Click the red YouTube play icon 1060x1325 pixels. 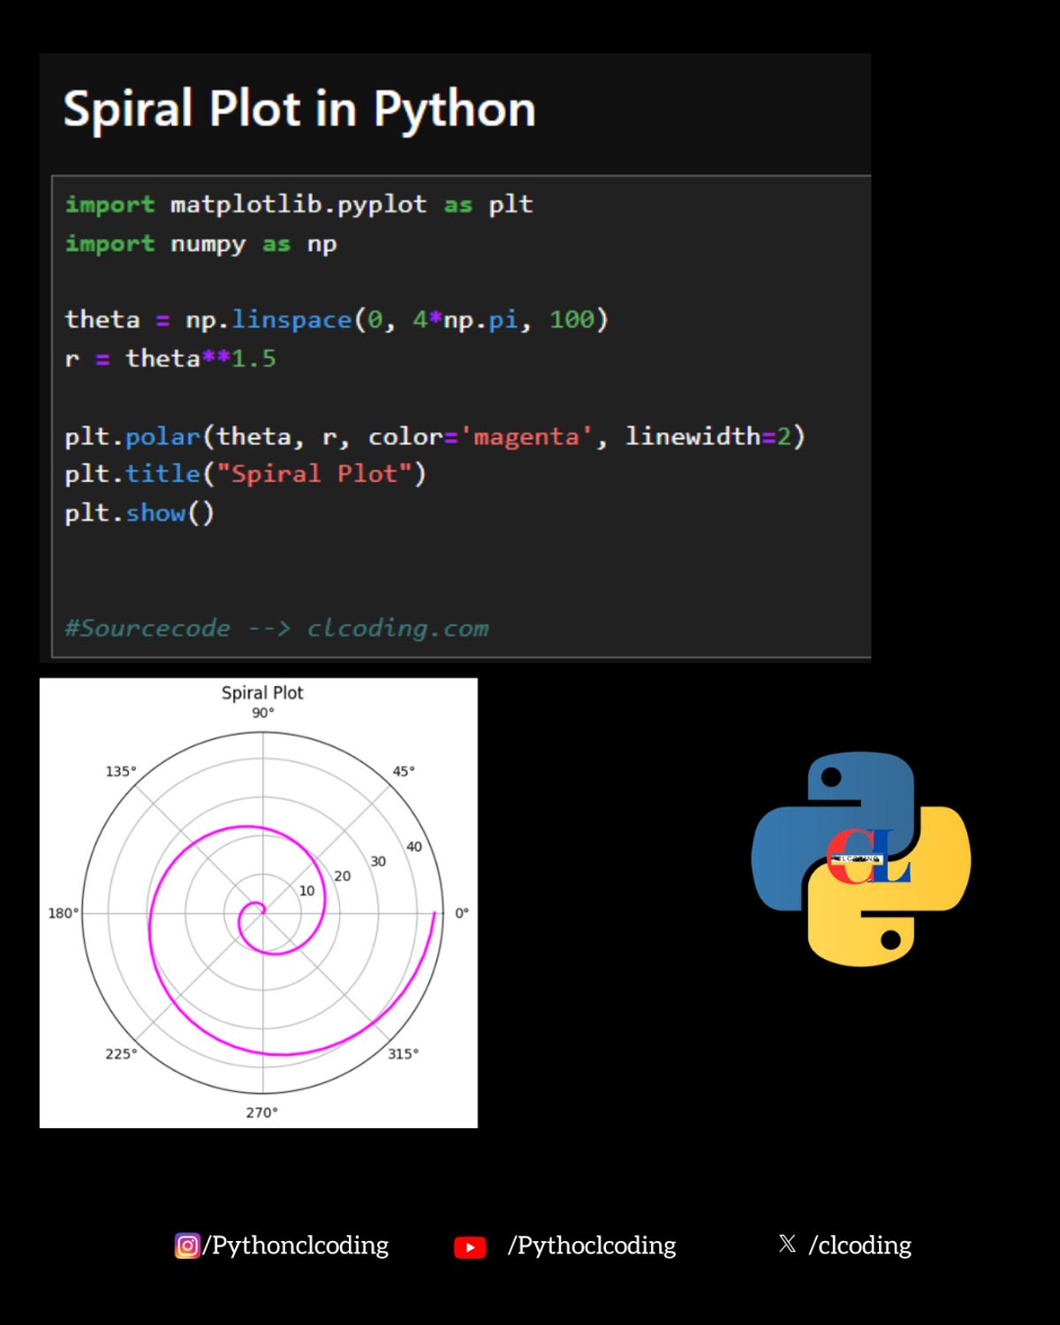point(470,1246)
